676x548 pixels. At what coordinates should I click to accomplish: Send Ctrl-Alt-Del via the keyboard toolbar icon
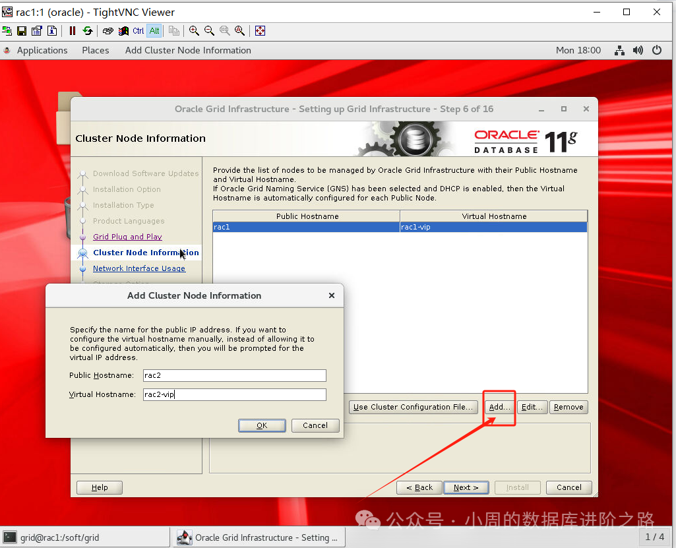click(x=108, y=30)
